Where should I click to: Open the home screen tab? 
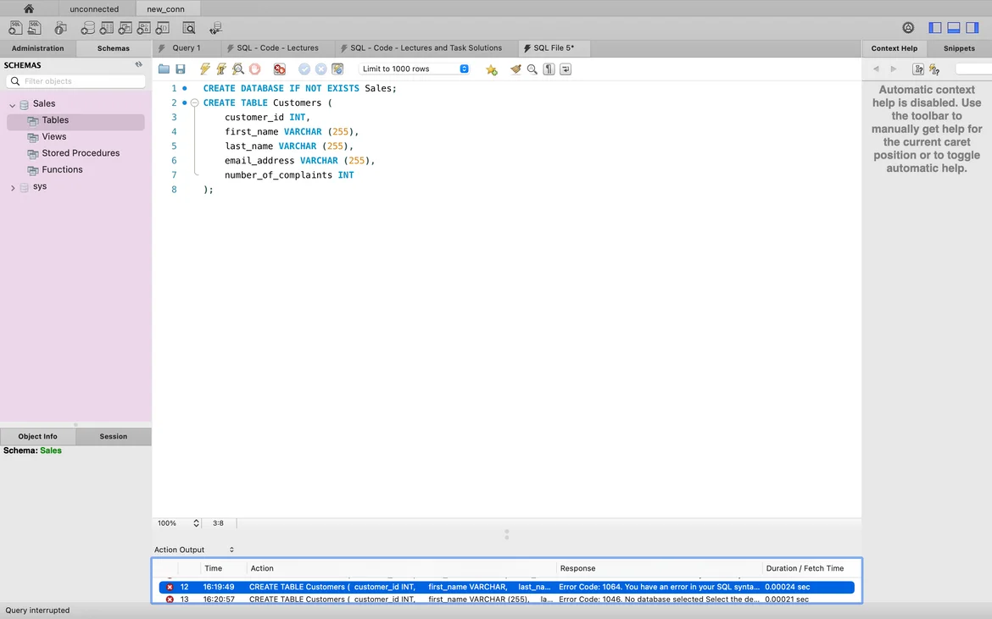coord(29,8)
